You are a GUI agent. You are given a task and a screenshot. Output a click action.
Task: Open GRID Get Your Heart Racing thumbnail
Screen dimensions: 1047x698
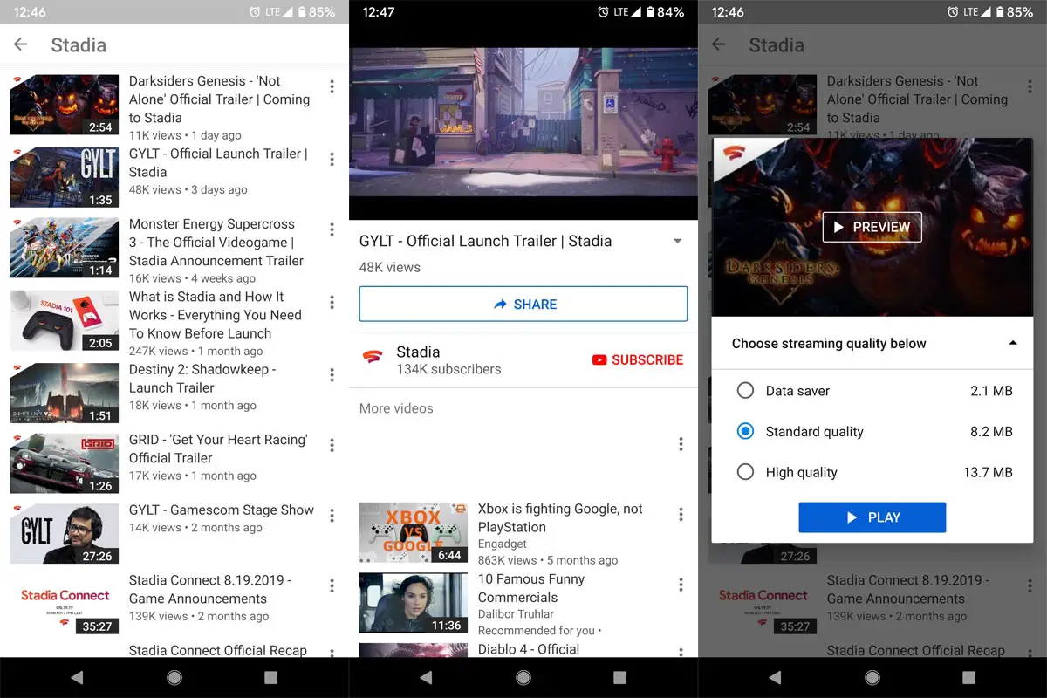click(x=65, y=463)
